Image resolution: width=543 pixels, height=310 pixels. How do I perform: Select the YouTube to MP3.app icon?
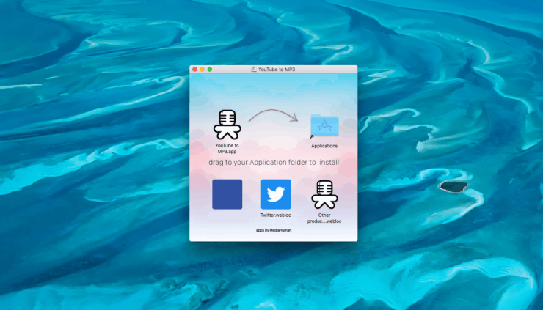(227, 125)
